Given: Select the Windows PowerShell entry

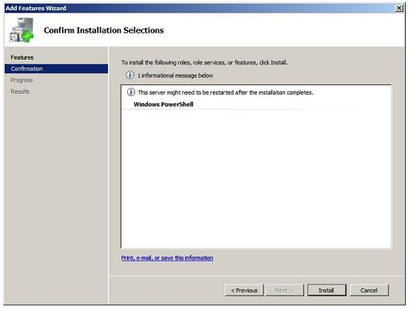Looking at the screenshot, I should point(164,104).
